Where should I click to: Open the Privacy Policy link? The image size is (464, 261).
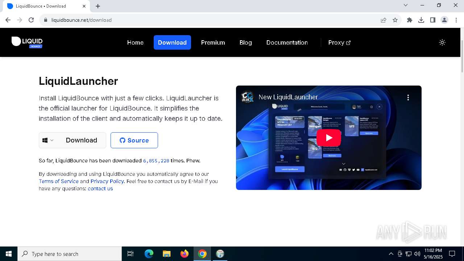(107, 181)
